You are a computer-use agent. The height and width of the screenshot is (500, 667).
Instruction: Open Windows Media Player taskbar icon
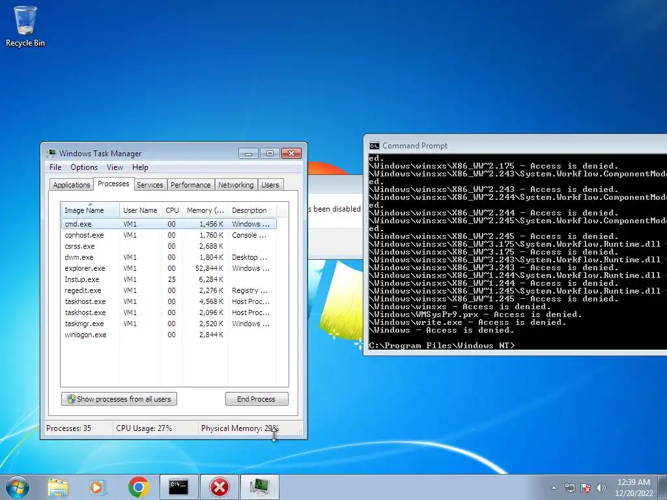[x=98, y=487]
